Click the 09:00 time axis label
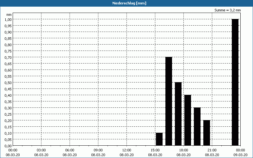Screen dimensions: 253x158 (98, 150)
